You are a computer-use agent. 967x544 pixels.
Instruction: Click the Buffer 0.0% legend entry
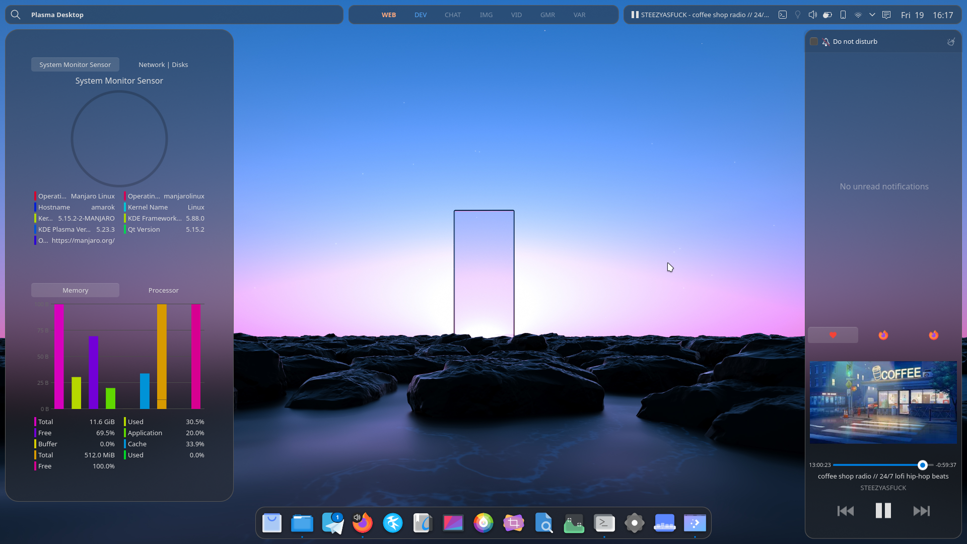[x=75, y=444]
